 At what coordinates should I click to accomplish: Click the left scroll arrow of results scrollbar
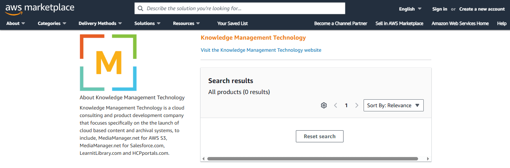(203, 159)
